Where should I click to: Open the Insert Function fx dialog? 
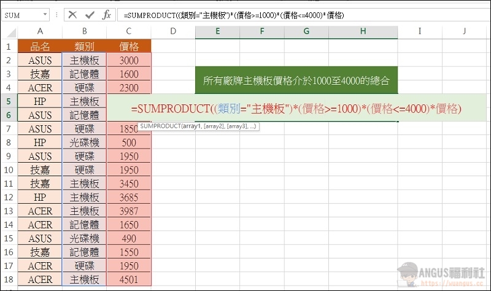click(x=106, y=15)
